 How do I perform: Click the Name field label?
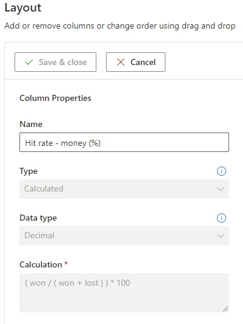tap(31, 124)
